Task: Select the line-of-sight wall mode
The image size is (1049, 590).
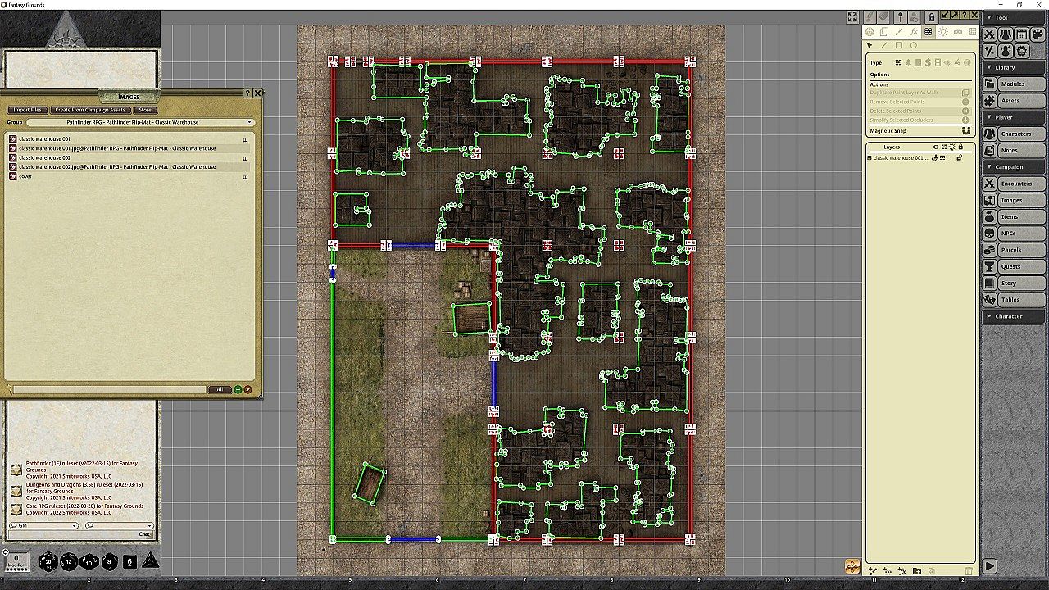Action: [928, 32]
